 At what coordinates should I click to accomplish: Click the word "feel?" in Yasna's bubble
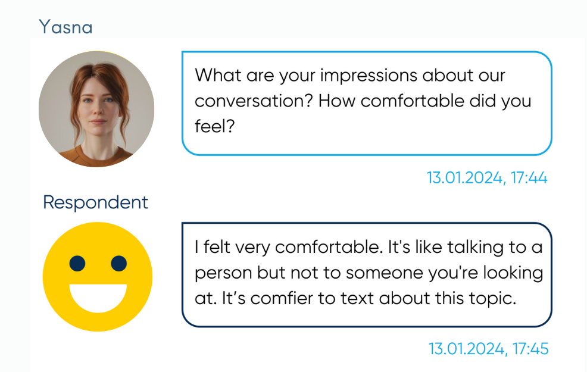tap(214, 126)
